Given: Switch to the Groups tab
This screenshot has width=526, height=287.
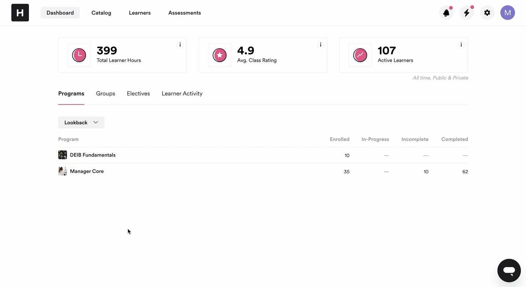Looking at the screenshot, I should tap(106, 94).
